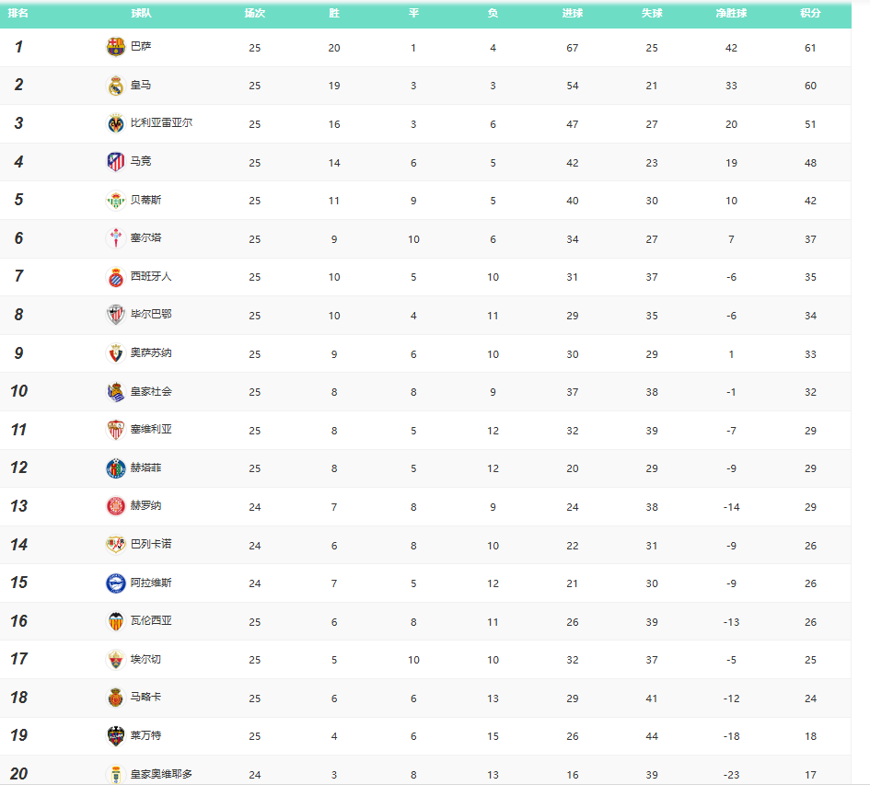The image size is (870, 785).
Task: Click rank number 13 in the table
Action: click(18, 506)
